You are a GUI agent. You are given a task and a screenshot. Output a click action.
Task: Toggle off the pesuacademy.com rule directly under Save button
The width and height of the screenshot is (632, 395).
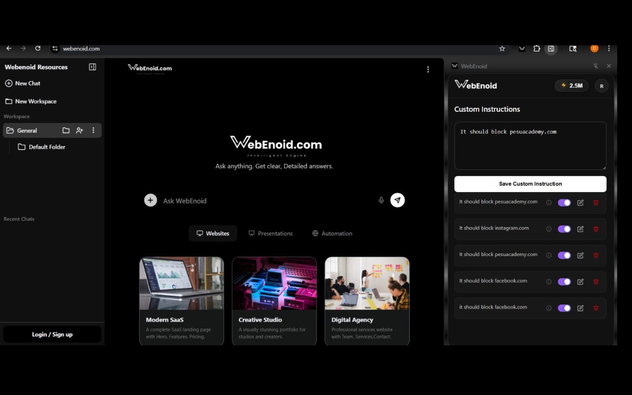[564, 202]
